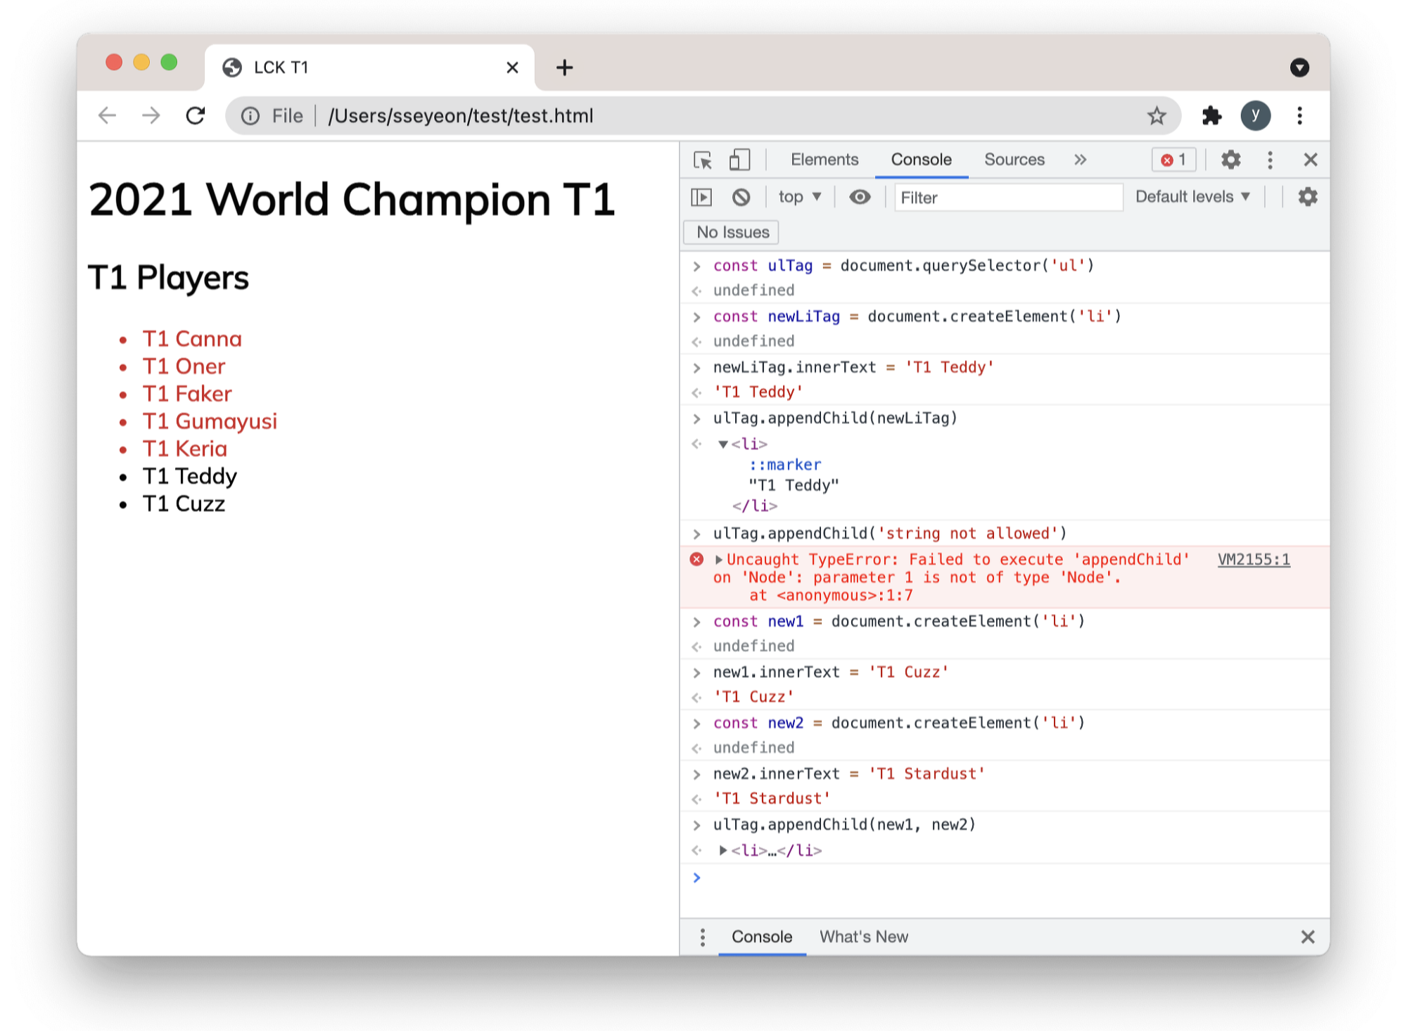Toggle the device toolbar icon
The height and width of the screenshot is (1031, 1407).
pyautogui.click(x=739, y=160)
